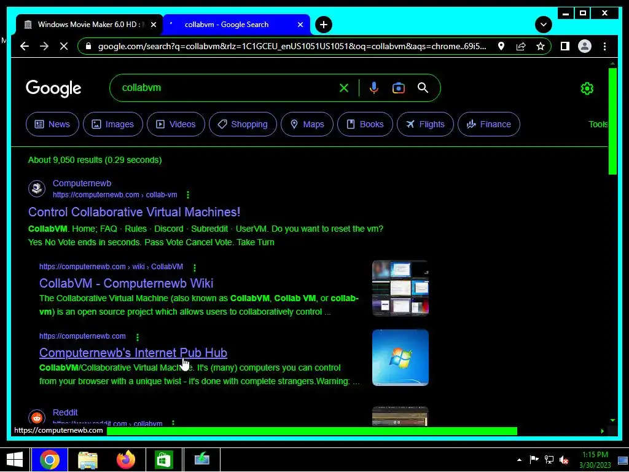Open the Windows Start button
This screenshot has height=472, width=629.
pyautogui.click(x=15, y=460)
